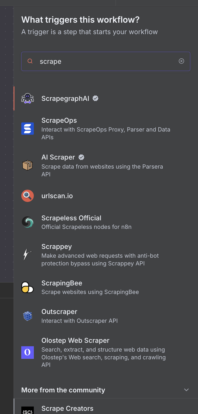Image resolution: width=198 pixels, height=414 pixels.
Task: Choose the Olostep Web Scraper node
Action: (75, 341)
